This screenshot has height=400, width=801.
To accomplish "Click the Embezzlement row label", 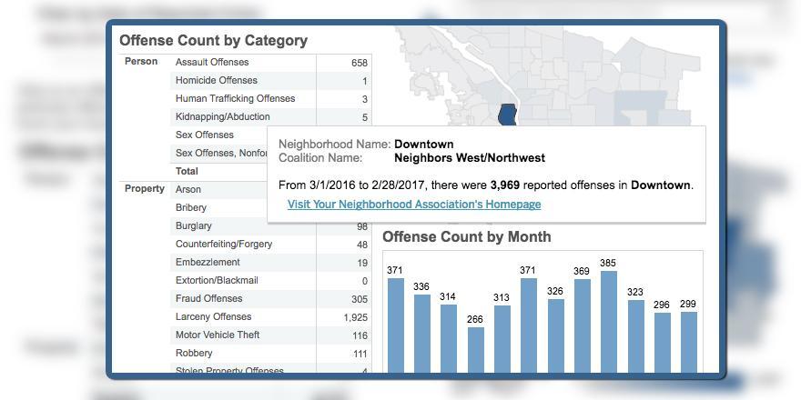I will click(x=208, y=262).
